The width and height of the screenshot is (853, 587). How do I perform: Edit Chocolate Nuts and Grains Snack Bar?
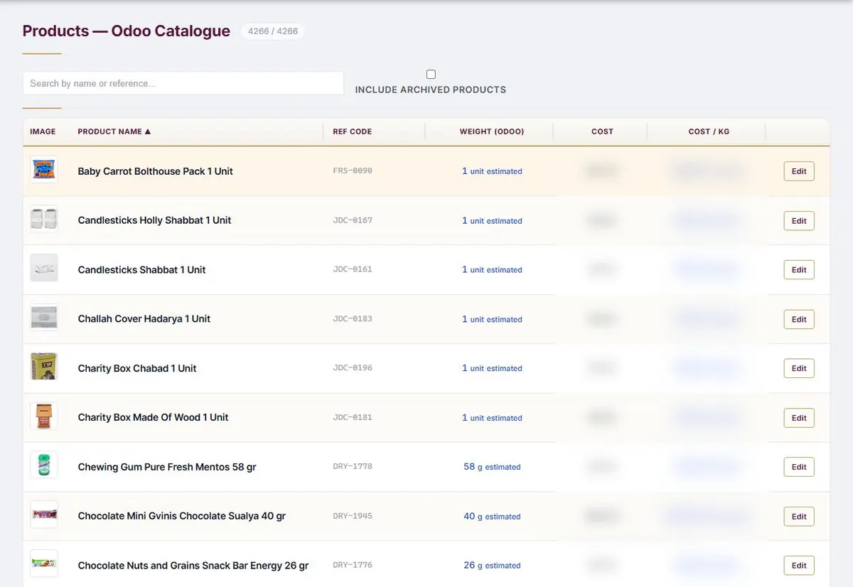(x=799, y=566)
